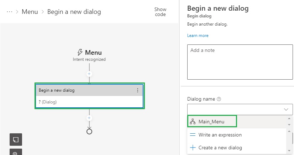Click the end circle of the flow
The image size is (294, 155).
(x=89, y=132)
